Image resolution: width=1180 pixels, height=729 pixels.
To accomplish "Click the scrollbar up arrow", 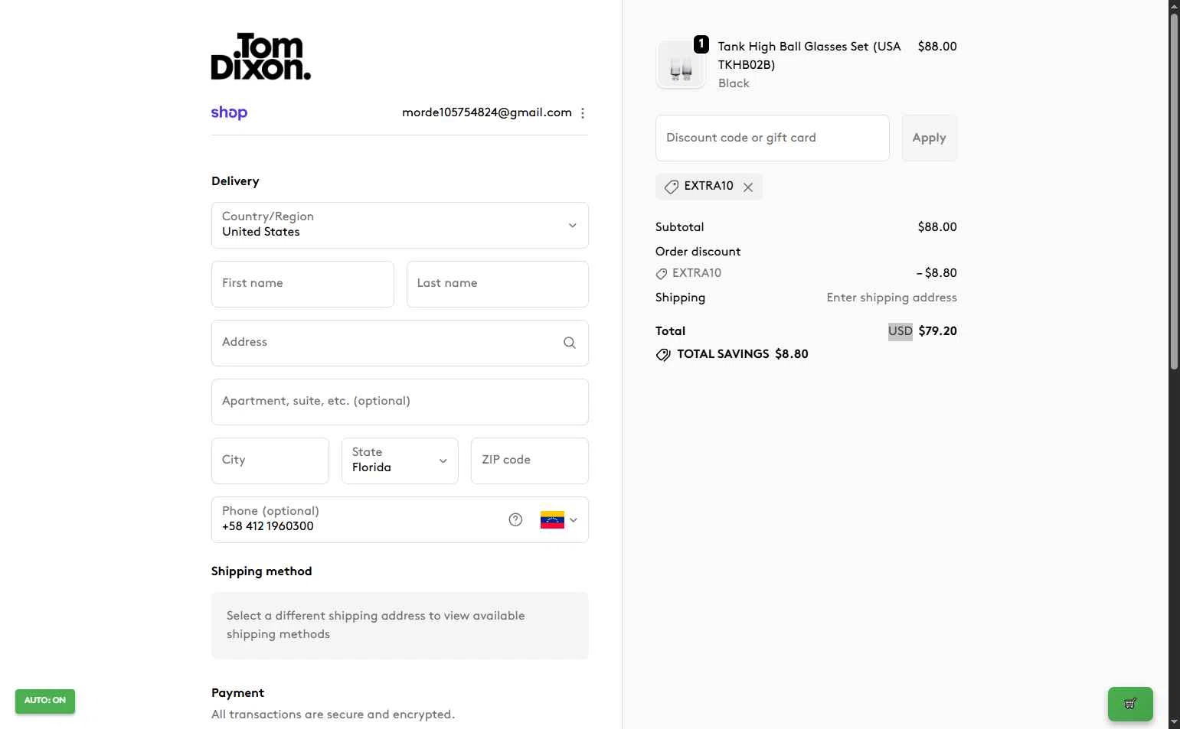I will click(x=1175, y=6).
